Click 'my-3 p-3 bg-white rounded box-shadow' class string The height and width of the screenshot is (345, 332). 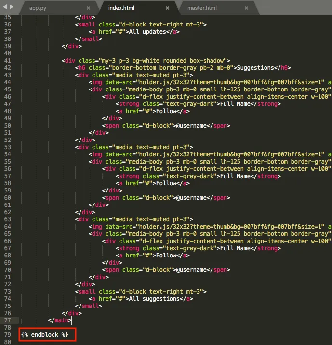(x=162, y=61)
